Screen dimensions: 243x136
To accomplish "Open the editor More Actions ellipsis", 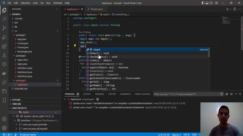I will point(240,9).
